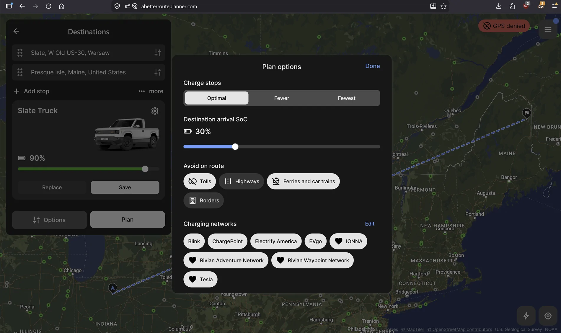Toggle the Electrify America network
Image resolution: width=561 pixels, height=333 pixels.
276,241
